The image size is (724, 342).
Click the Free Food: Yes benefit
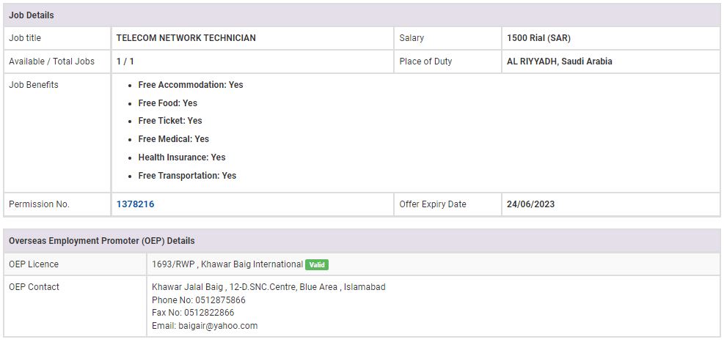167,103
